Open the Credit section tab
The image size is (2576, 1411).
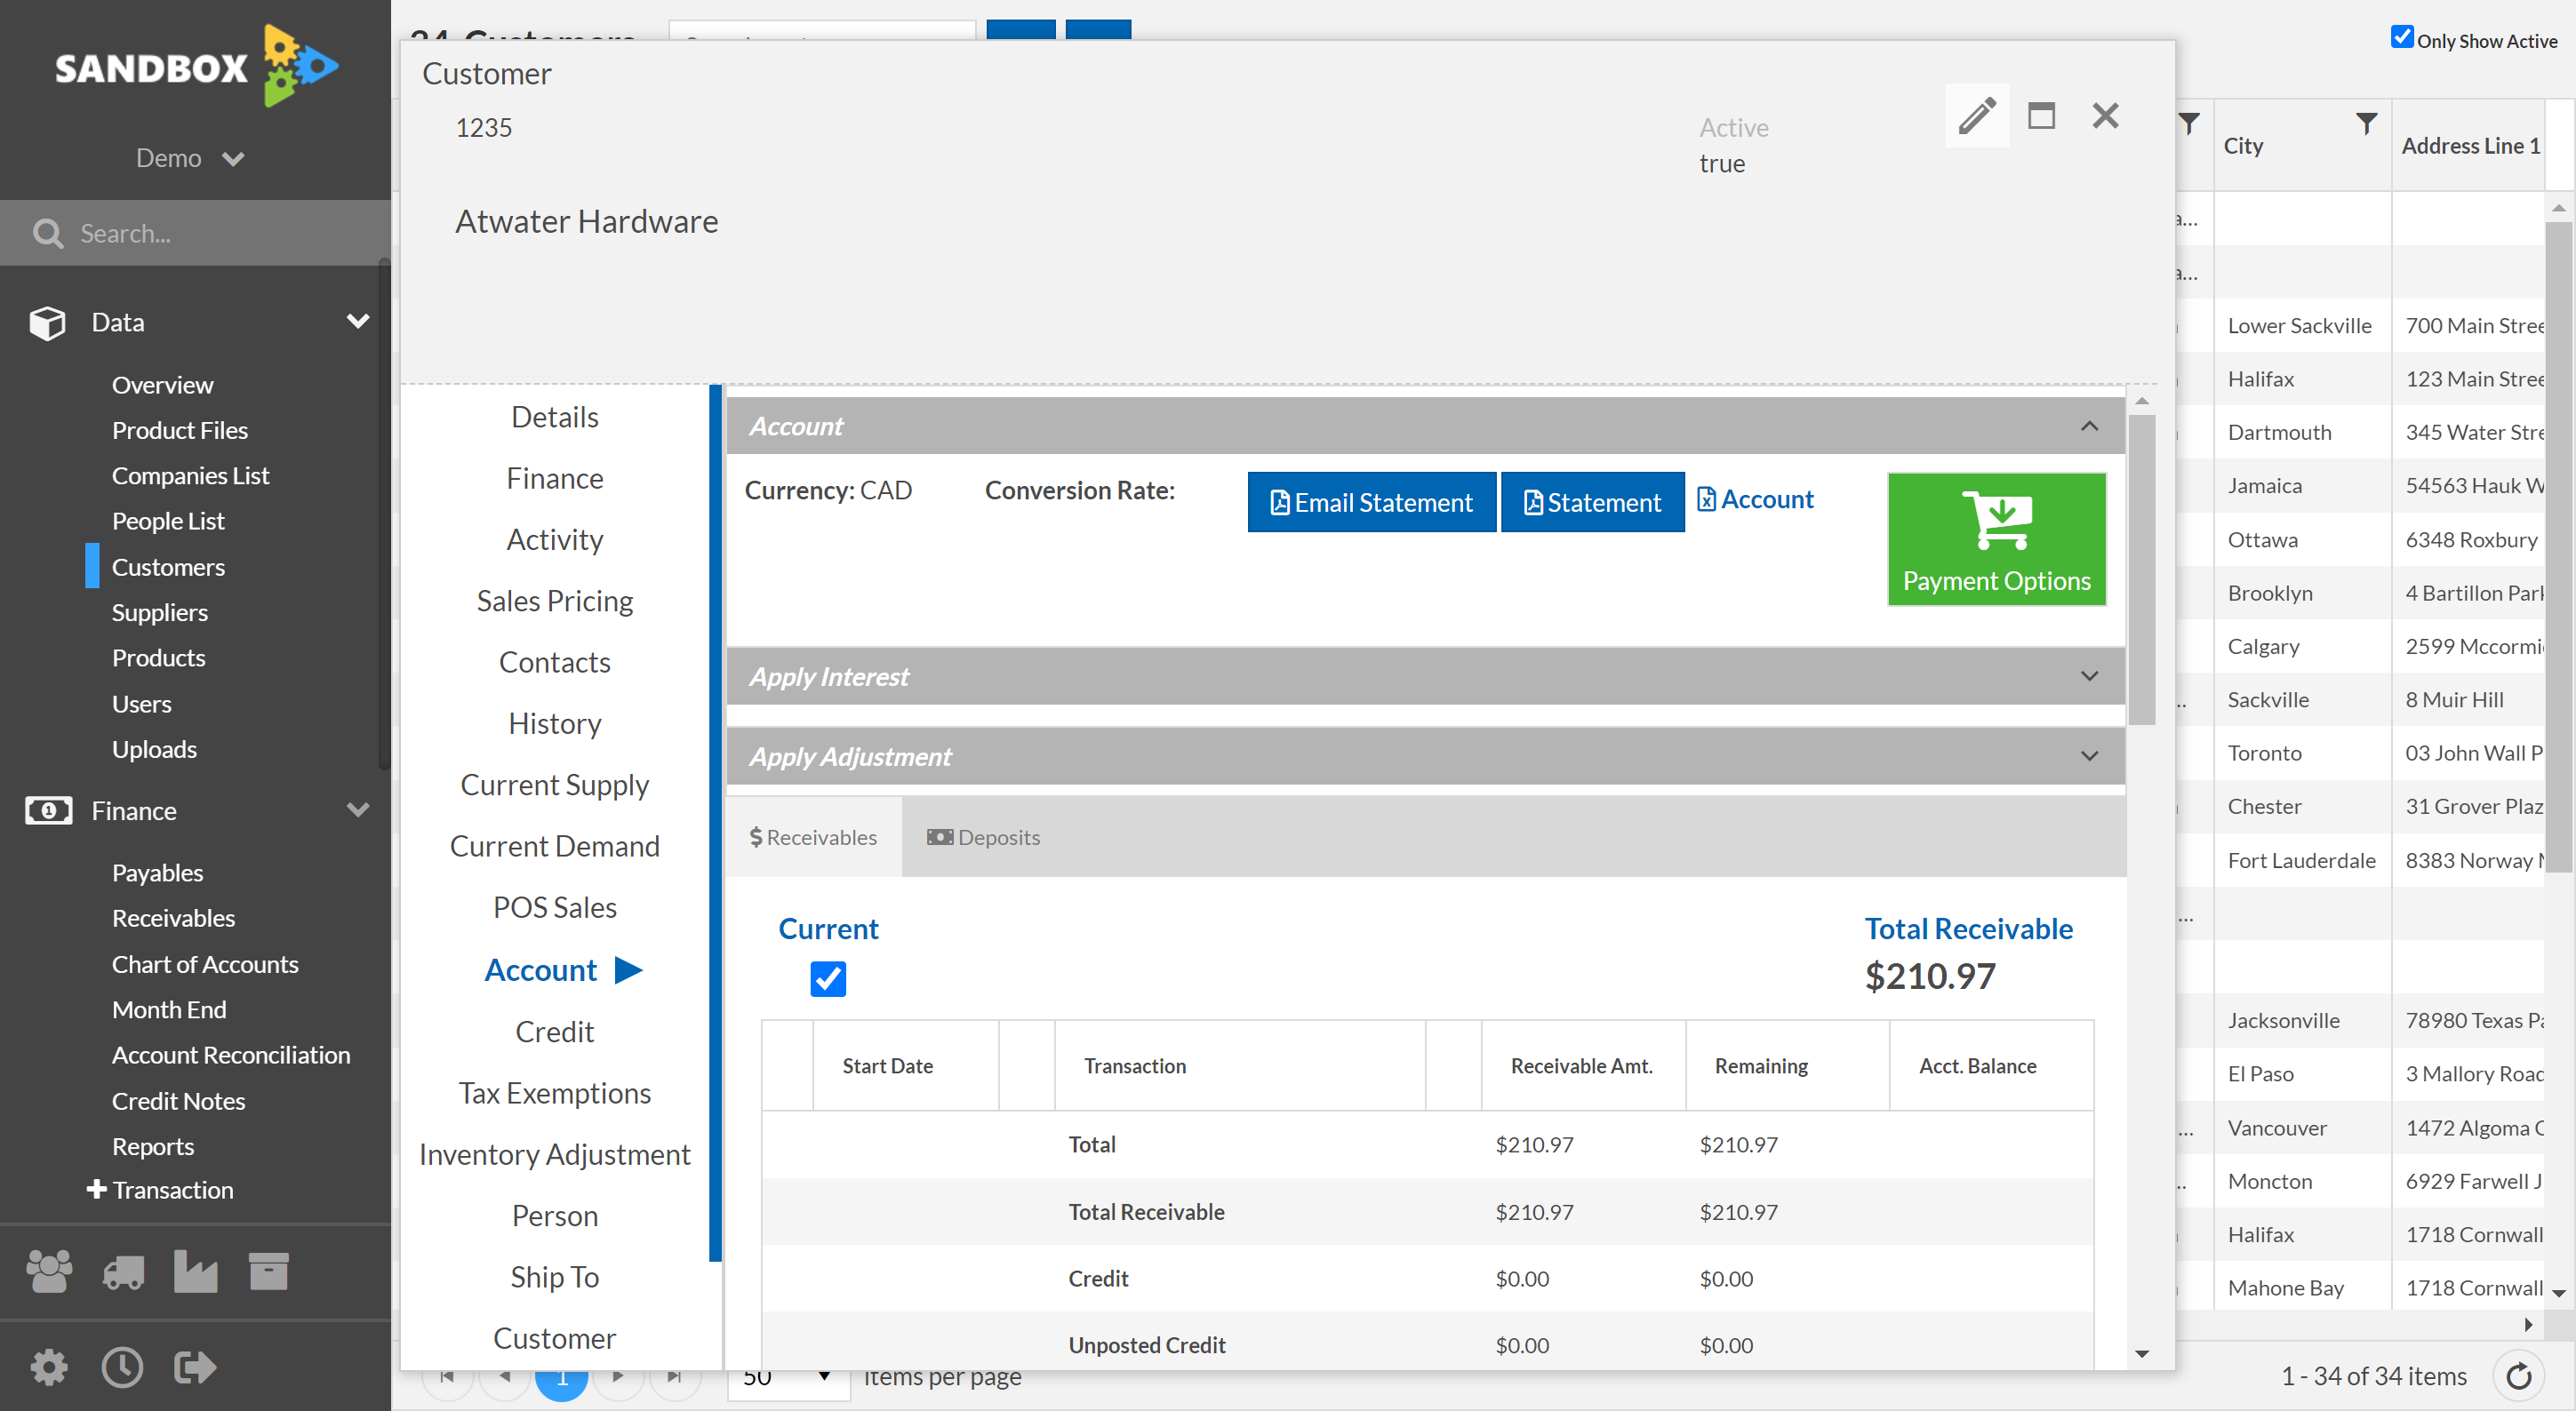coord(554,1032)
